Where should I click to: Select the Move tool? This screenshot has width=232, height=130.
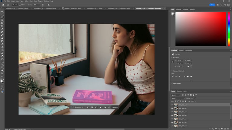2,11
